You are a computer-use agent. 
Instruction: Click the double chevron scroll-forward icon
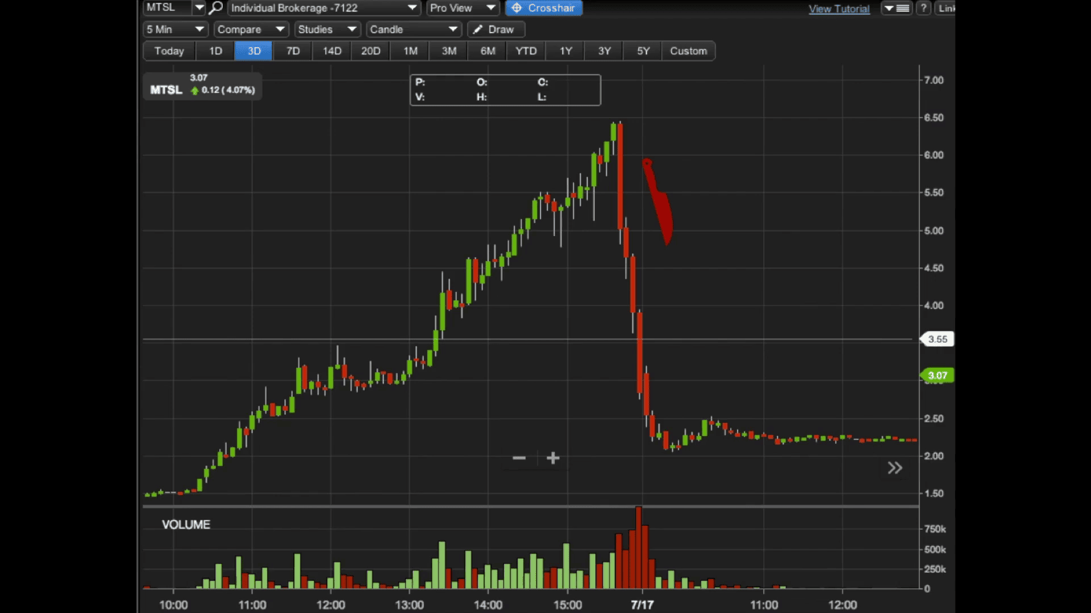[x=895, y=468]
